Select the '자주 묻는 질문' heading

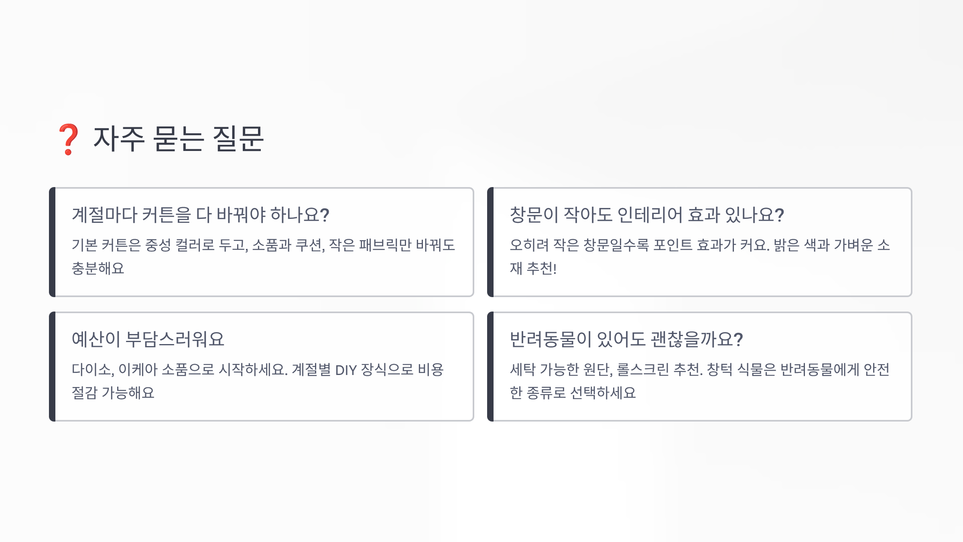pyautogui.click(x=179, y=139)
